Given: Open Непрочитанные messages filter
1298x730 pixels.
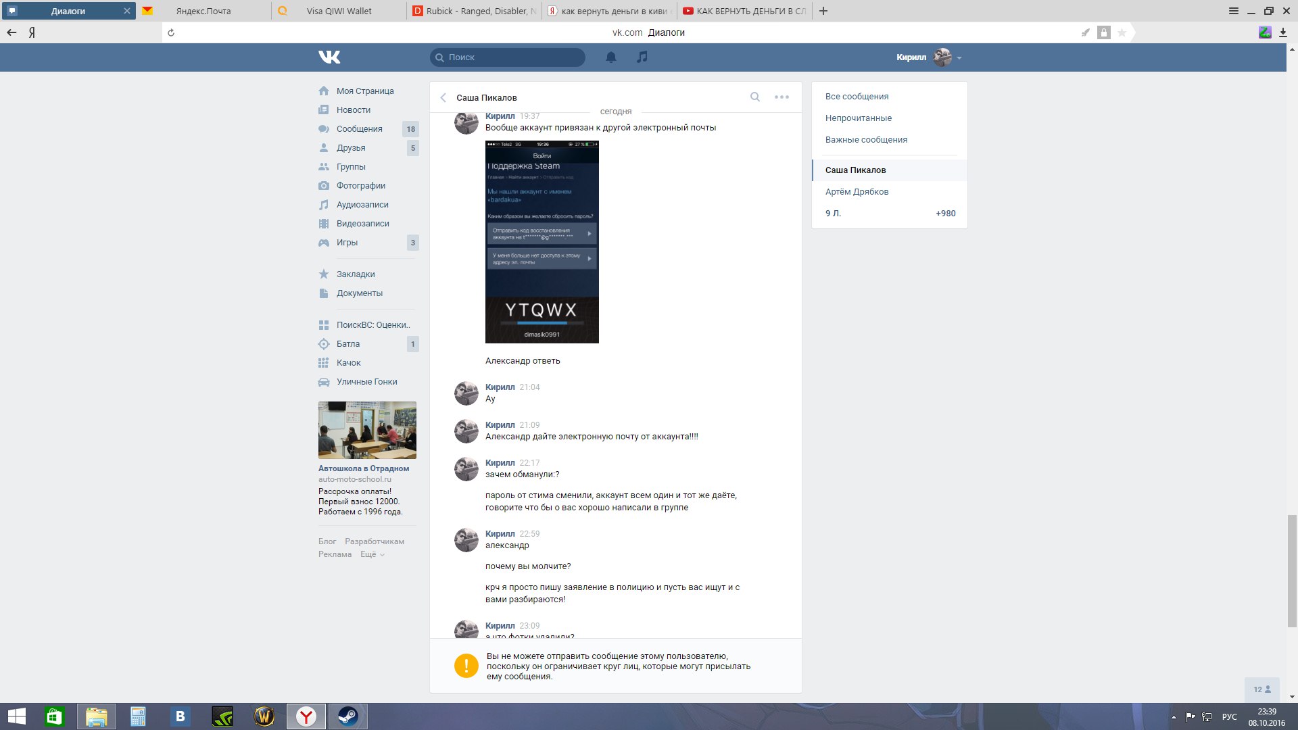Looking at the screenshot, I should click(858, 118).
